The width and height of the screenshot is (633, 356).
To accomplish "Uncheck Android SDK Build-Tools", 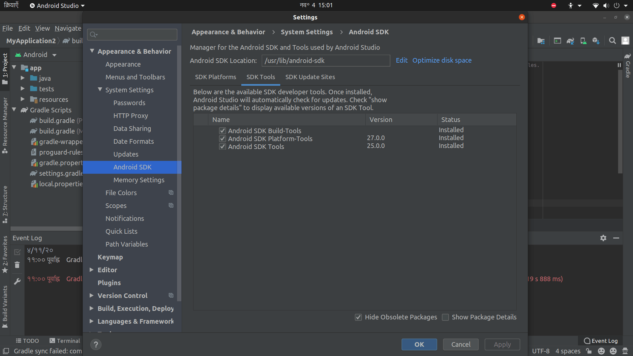I will click(x=222, y=131).
